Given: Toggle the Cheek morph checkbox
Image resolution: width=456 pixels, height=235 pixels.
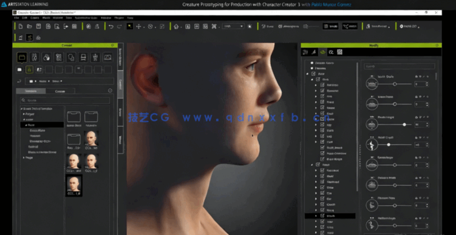Looking at the screenshot, I should pos(322,205).
